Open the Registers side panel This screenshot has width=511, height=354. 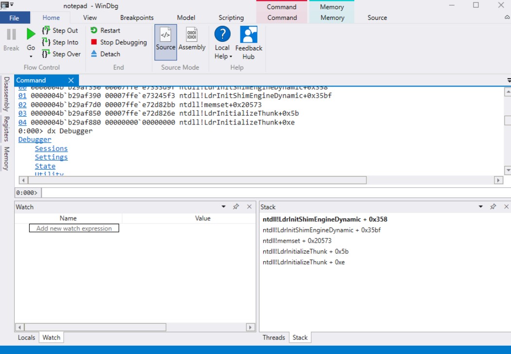coord(6,129)
